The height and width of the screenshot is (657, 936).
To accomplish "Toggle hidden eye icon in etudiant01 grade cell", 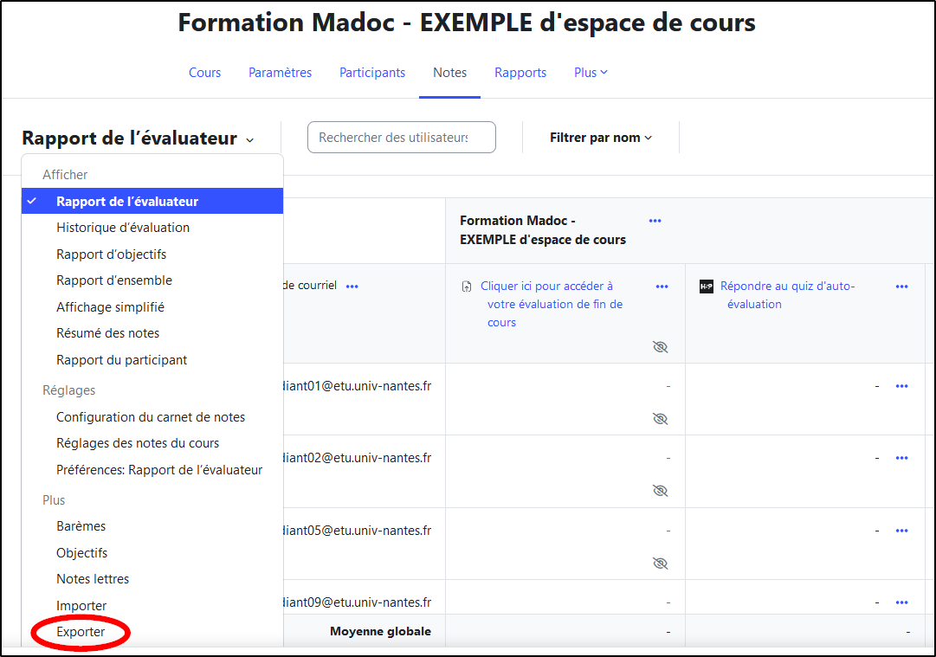I will tap(661, 419).
